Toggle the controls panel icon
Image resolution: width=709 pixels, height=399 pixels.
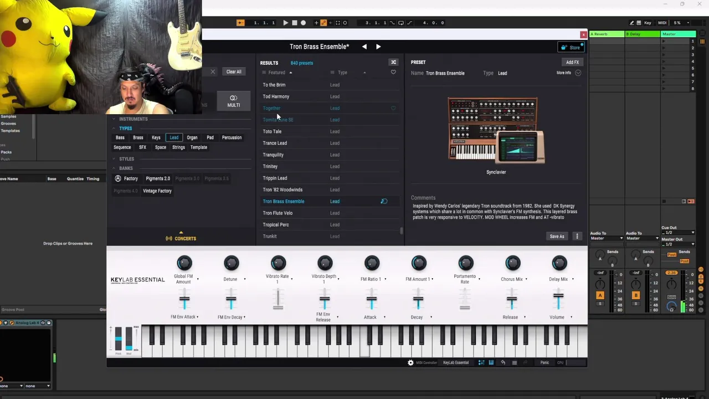coord(481,362)
